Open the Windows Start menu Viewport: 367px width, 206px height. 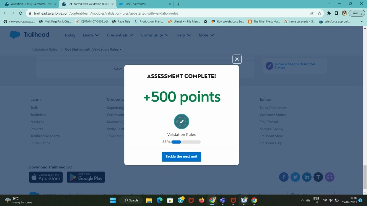(113, 200)
